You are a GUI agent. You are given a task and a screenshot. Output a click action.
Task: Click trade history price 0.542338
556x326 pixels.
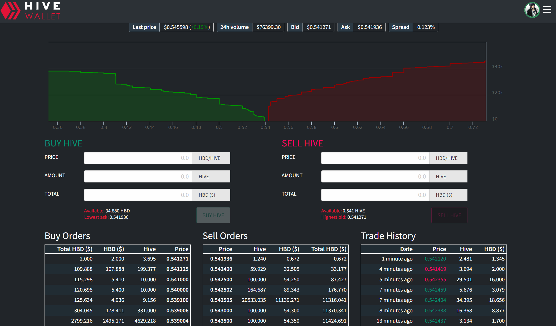[x=435, y=310]
